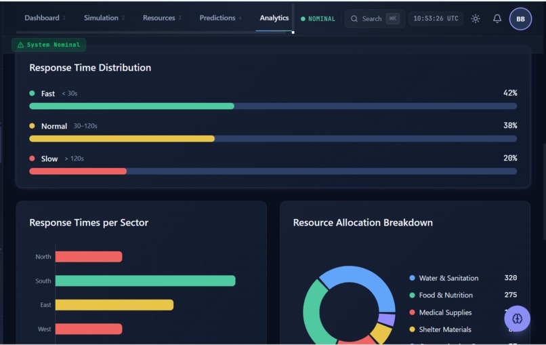The width and height of the screenshot is (546, 345).
Task: Open the Resources tab
Action: point(162,18)
